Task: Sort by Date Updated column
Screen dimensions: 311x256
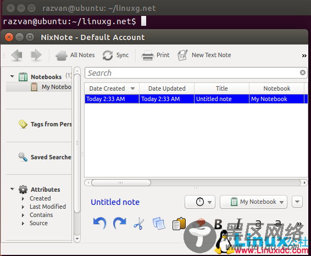Action: (167, 88)
